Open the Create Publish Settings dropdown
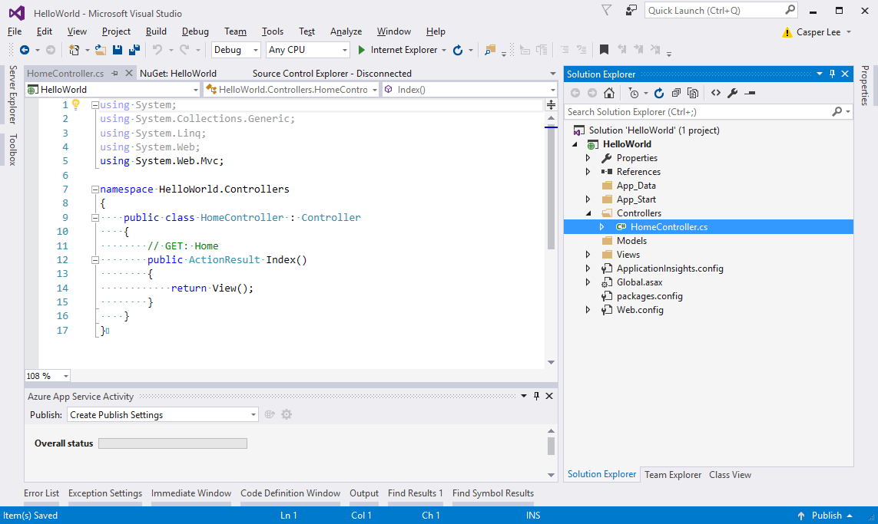 click(162, 414)
